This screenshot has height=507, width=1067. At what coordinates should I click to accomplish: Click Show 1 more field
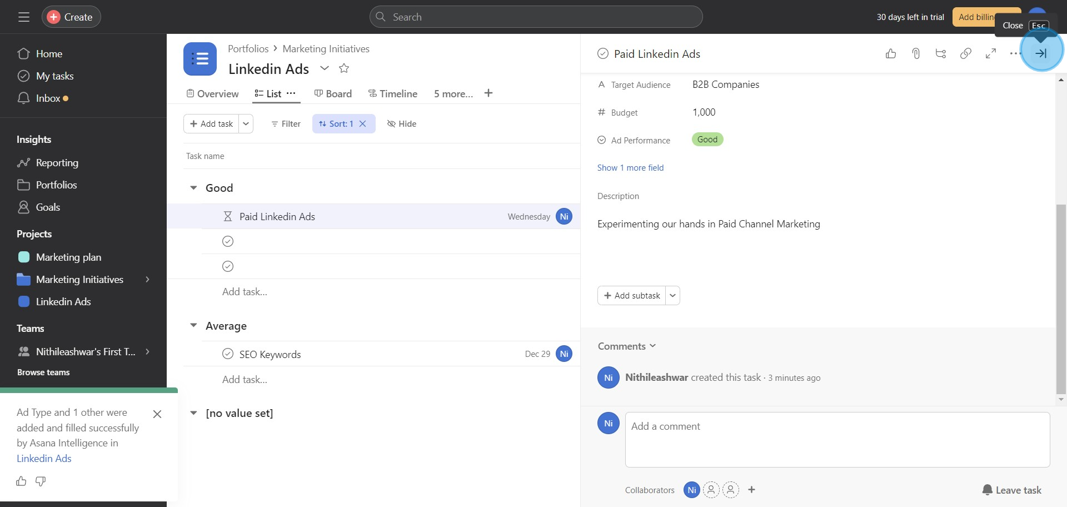click(x=630, y=168)
